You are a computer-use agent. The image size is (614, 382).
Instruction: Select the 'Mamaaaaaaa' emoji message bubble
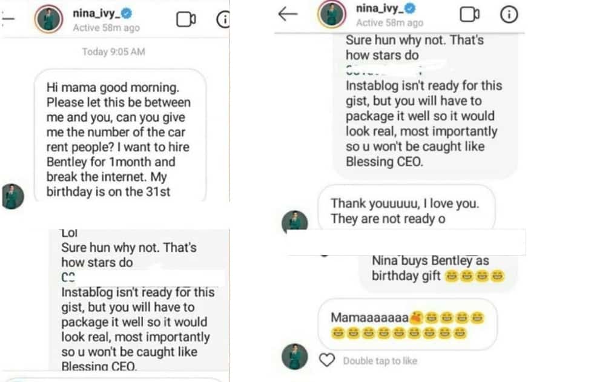[407, 324]
